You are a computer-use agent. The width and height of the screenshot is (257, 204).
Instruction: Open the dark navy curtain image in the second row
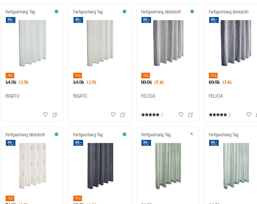(100, 166)
